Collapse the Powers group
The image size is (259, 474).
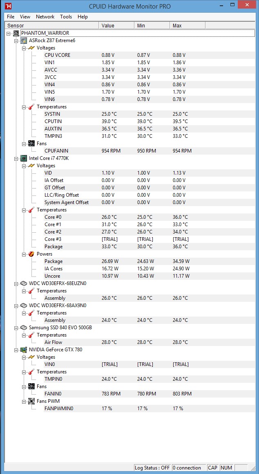(x=24, y=254)
